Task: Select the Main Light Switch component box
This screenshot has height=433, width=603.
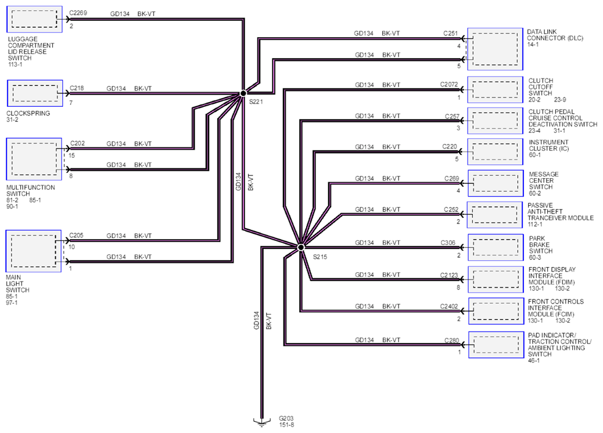Action: [34, 251]
